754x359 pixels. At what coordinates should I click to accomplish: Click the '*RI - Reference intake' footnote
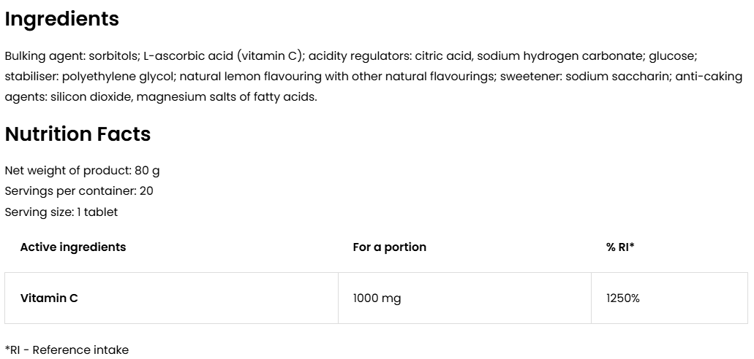pos(67,350)
